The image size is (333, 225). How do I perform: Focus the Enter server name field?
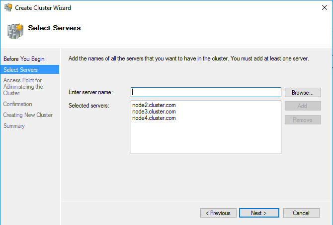tap(206, 92)
